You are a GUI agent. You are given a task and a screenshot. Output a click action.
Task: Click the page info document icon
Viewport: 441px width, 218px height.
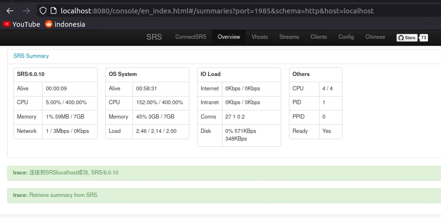click(x=54, y=11)
